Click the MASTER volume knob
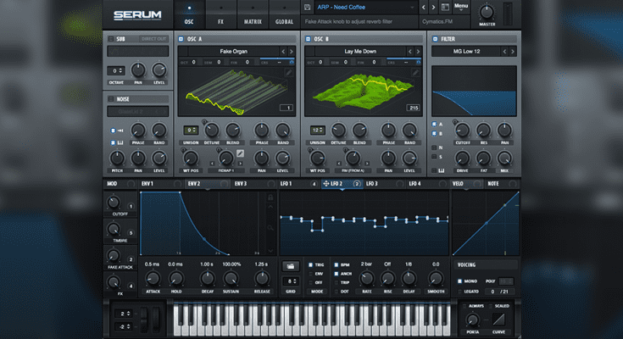This screenshot has width=623, height=339. coord(487,12)
